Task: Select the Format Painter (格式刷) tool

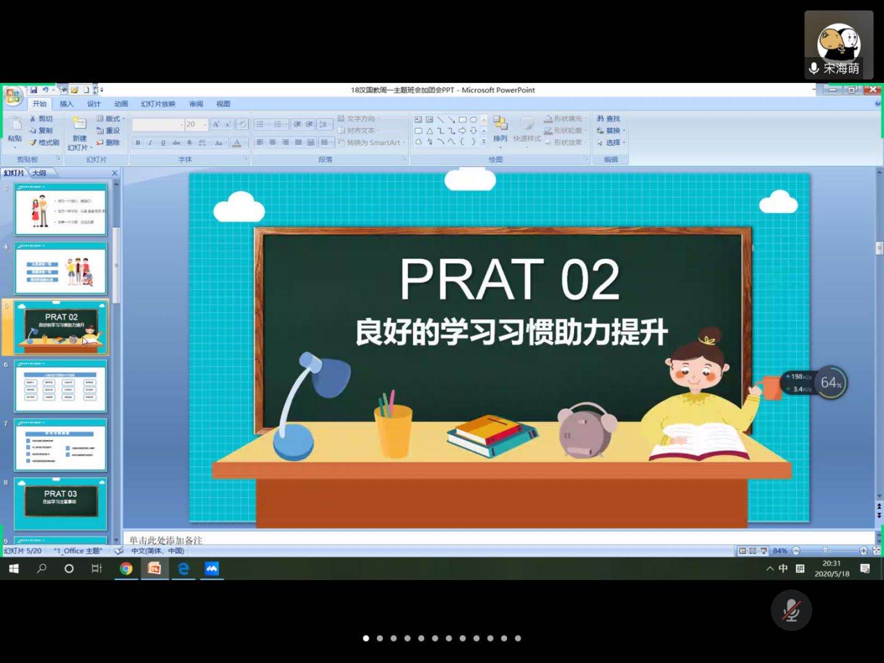Action: 45,143
